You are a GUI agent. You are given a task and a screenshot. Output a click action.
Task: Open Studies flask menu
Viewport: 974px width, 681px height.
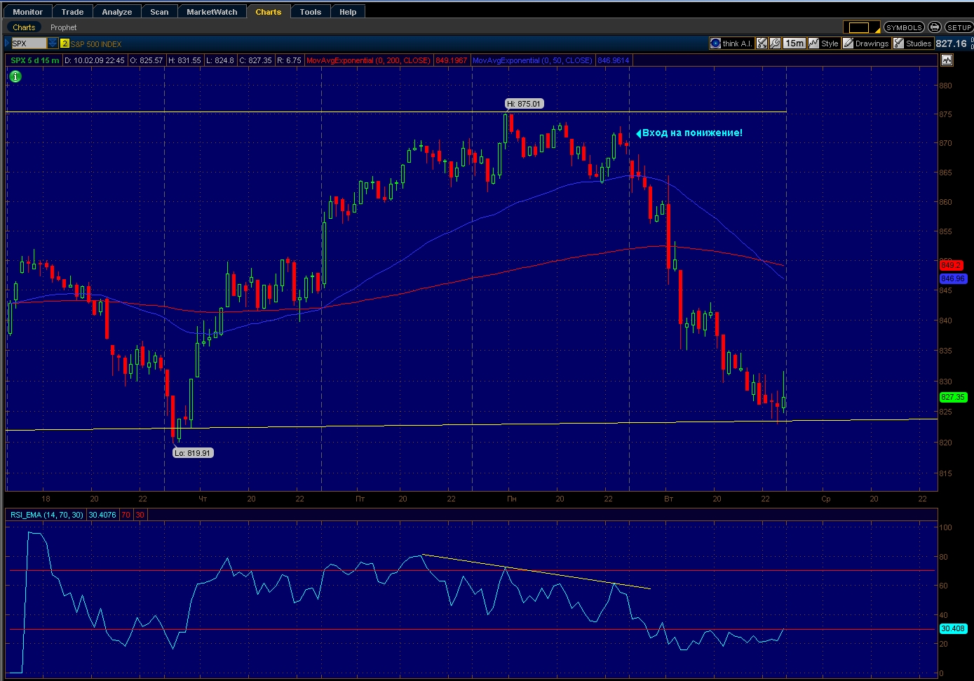pyautogui.click(x=912, y=43)
